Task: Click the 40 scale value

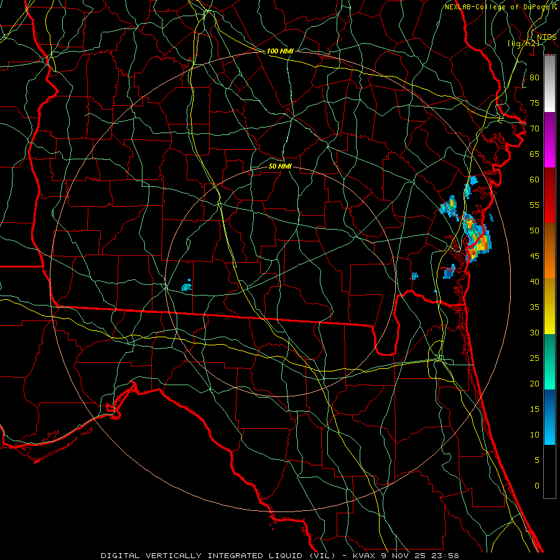Action: pos(534,282)
